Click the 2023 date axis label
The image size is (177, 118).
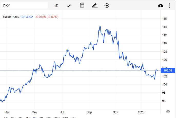point(141,112)
